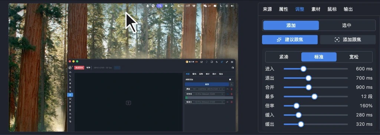Open the 摄像头 device dropdown in preview

[x=204, y=102]
